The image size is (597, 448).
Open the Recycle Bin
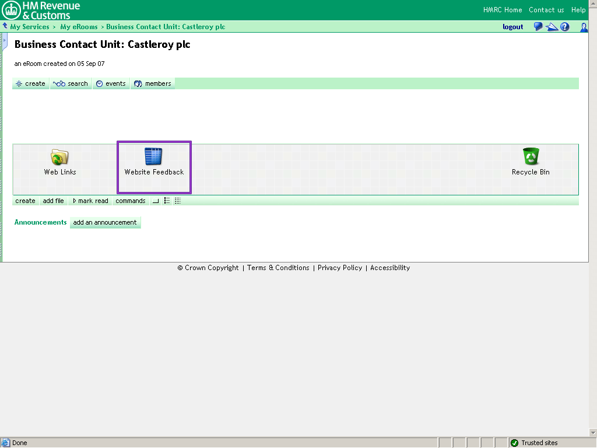(531, 156)
